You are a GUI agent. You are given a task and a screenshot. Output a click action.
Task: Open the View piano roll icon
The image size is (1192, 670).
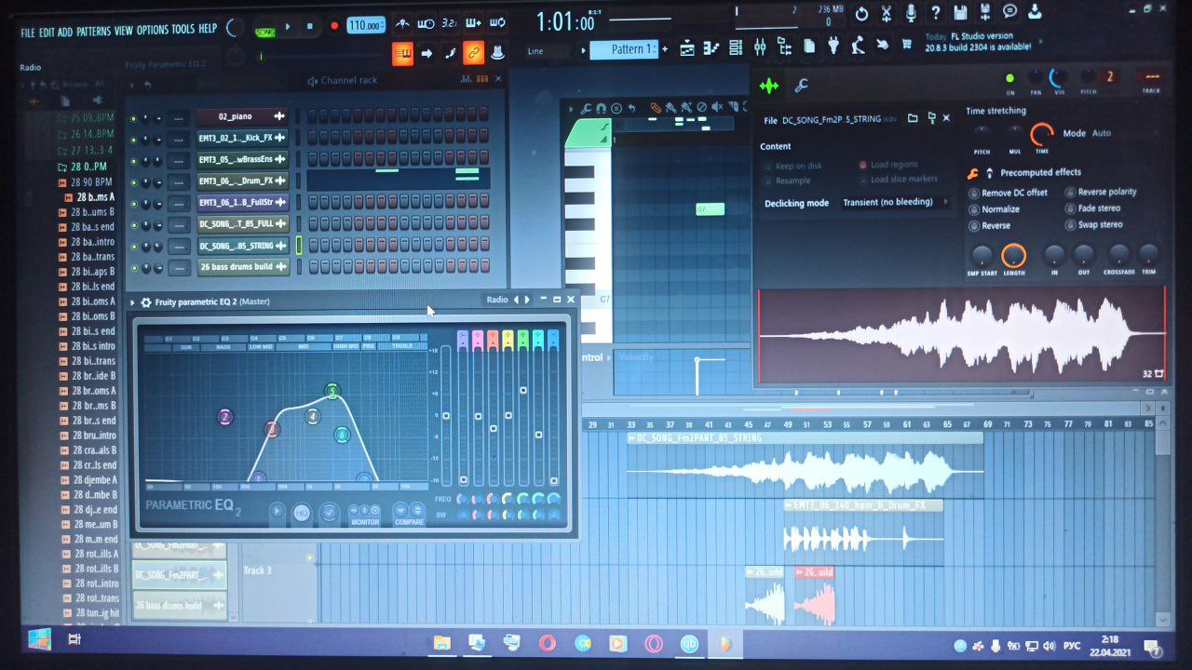pos(711,47)
